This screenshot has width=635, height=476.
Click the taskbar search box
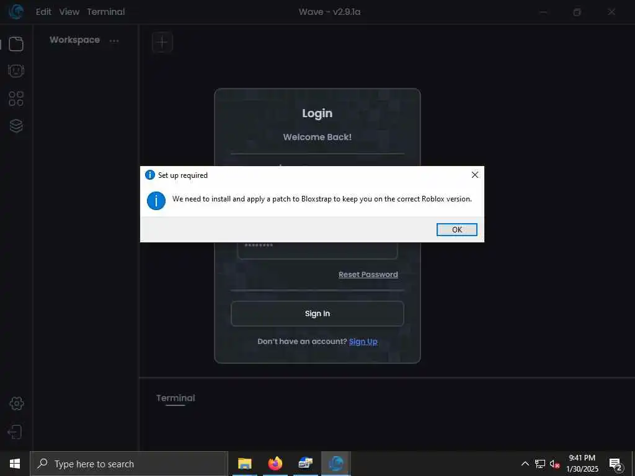(x=129, y=464)
